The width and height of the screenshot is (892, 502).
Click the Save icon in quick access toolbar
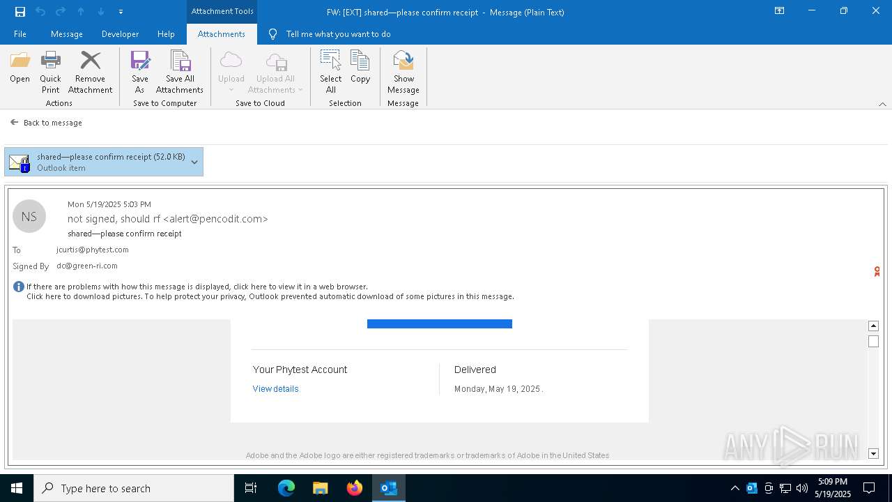[x=20, y=12]
